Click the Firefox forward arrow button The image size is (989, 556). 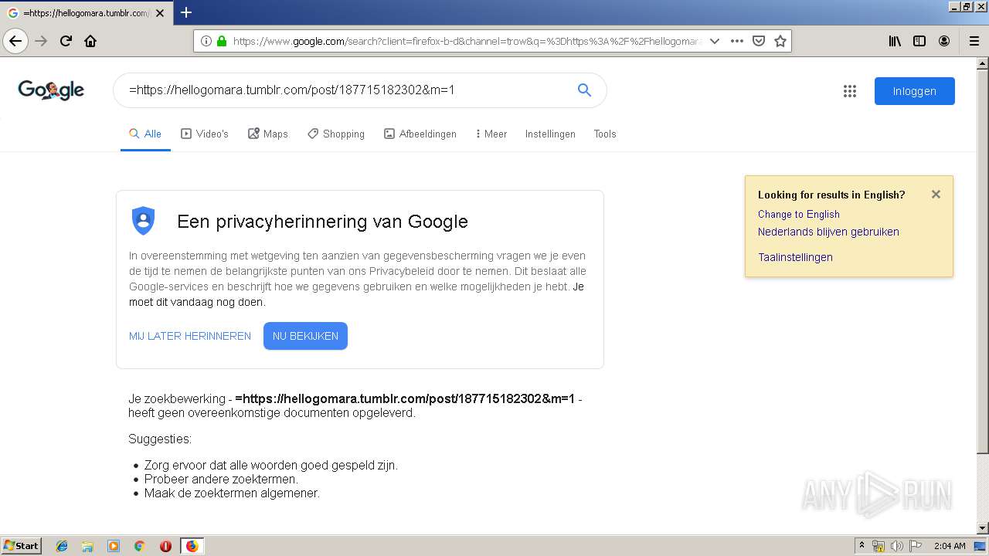point(41,41)
